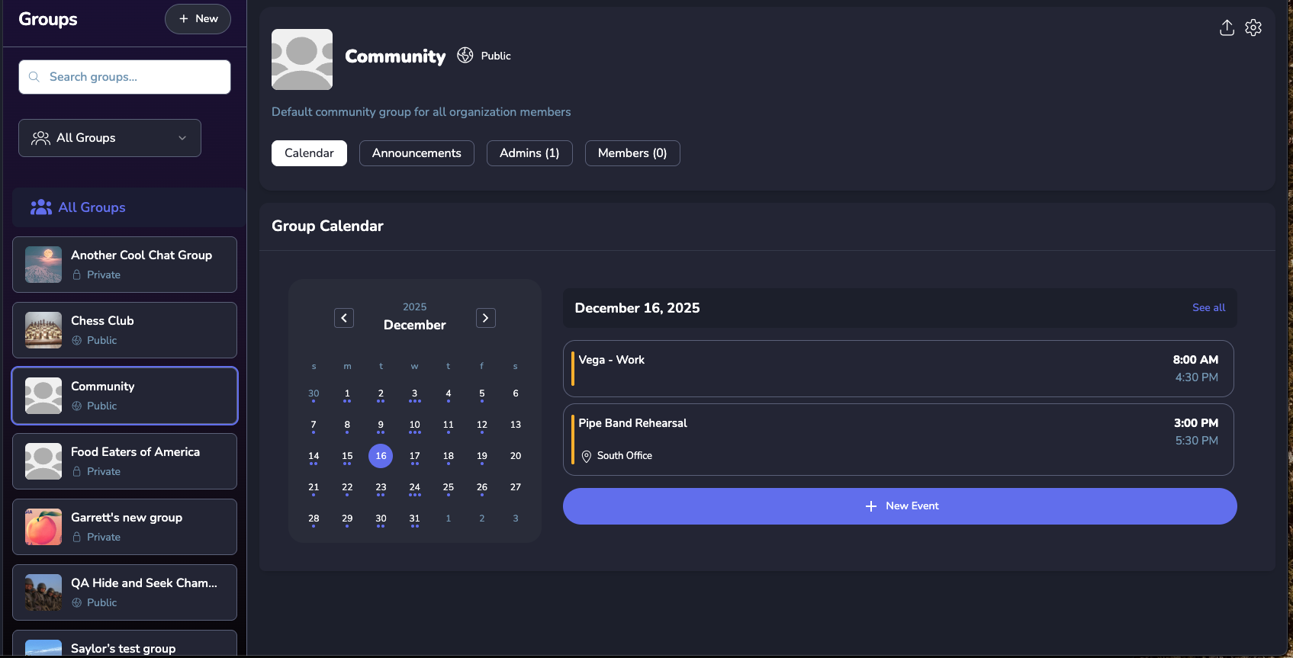This screenshot has width=1293, height=658.
Task: Click the lock icon under Food Eaters of America
Action: pos(76,472)
